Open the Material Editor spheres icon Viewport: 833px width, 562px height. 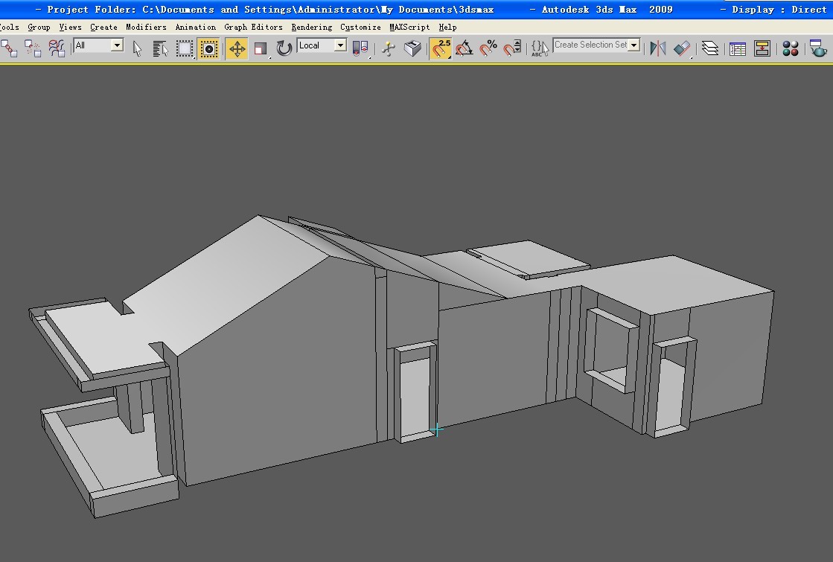pos(790,49)
